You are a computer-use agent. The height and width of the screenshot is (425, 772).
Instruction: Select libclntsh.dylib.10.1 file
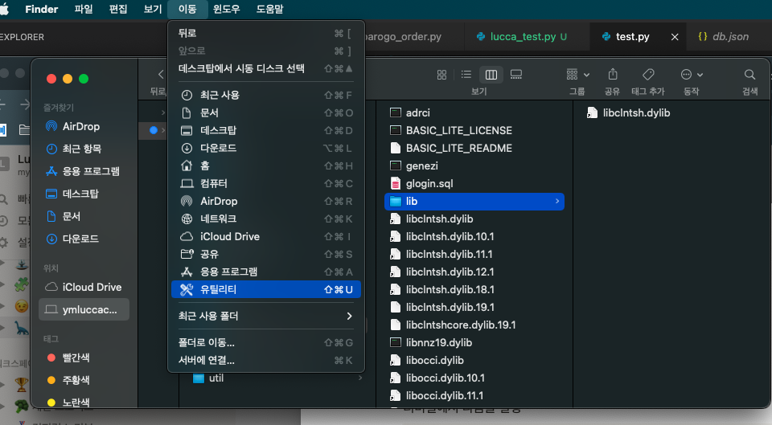[474, 237]
